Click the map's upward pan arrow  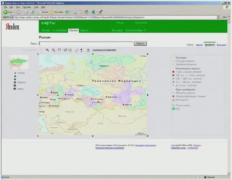pyautogui.click(x=93, y=53)
